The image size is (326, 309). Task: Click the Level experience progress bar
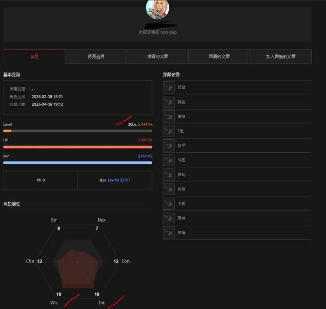pos(77,131)
